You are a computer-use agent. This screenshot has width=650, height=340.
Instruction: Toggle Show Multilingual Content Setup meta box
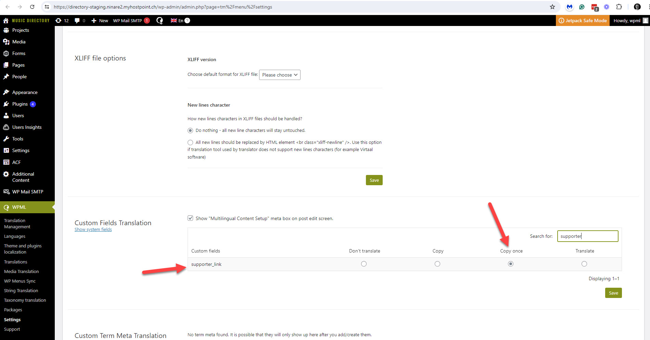pyautogui.click(x=190, y=218)
